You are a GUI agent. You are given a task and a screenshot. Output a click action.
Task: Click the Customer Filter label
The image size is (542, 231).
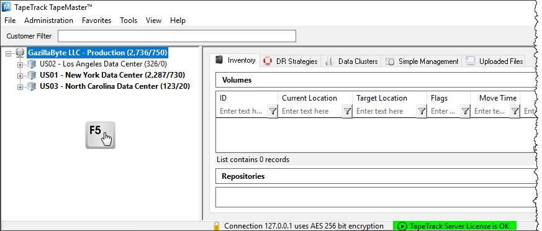(29, 36)
